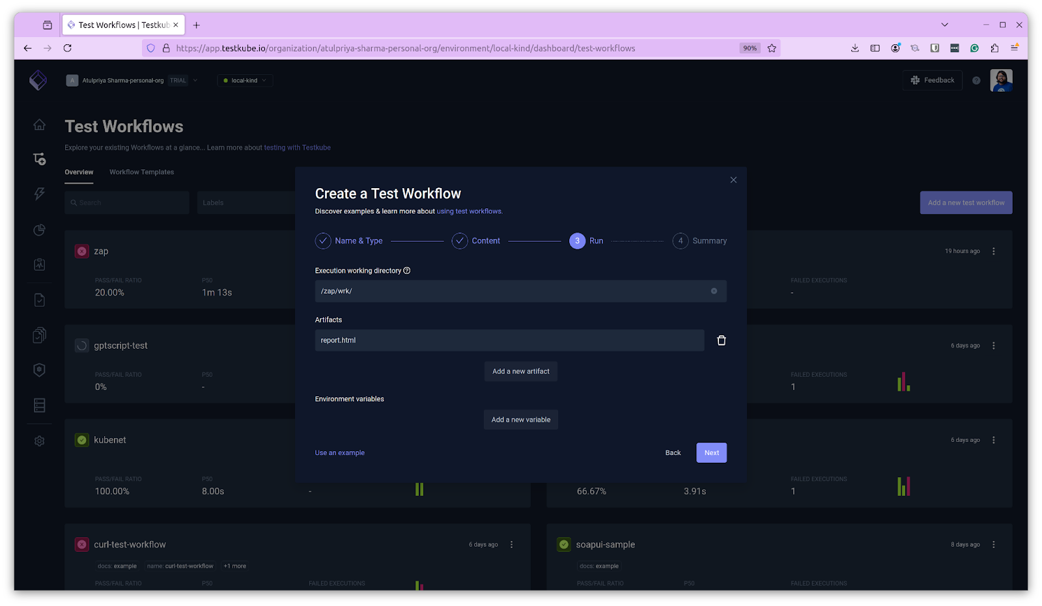The width and height of the screenshot is (1042, 606).
Task: Click the Use an example link
Action: [340, 453]
